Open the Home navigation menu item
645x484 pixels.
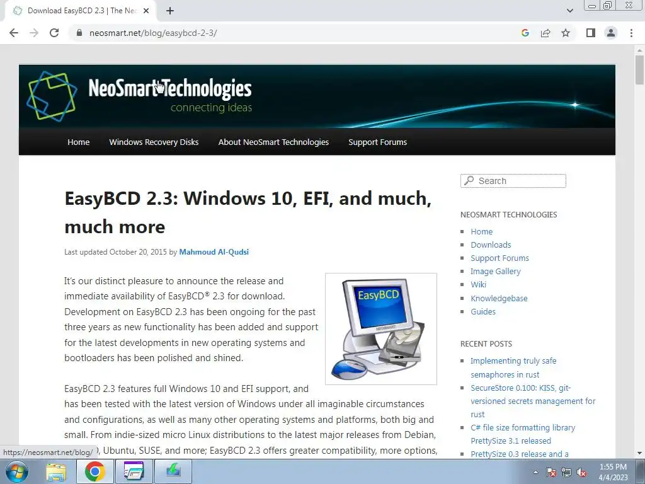pyautogui.click(x=78, y=142)
